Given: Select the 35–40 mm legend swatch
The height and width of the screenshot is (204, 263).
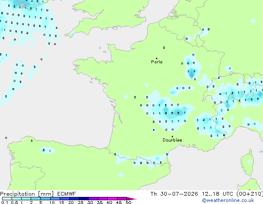Looking at the screenshot, I should pos(103,199).
